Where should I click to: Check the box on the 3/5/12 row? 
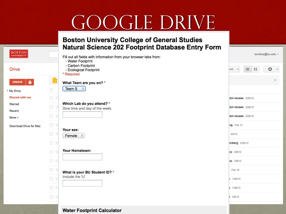pyautogui.click(x=51, y=134)
